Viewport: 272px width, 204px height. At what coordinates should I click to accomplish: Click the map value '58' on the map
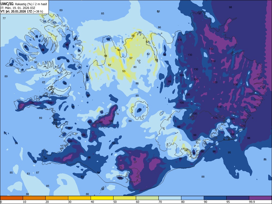point(106,56)
